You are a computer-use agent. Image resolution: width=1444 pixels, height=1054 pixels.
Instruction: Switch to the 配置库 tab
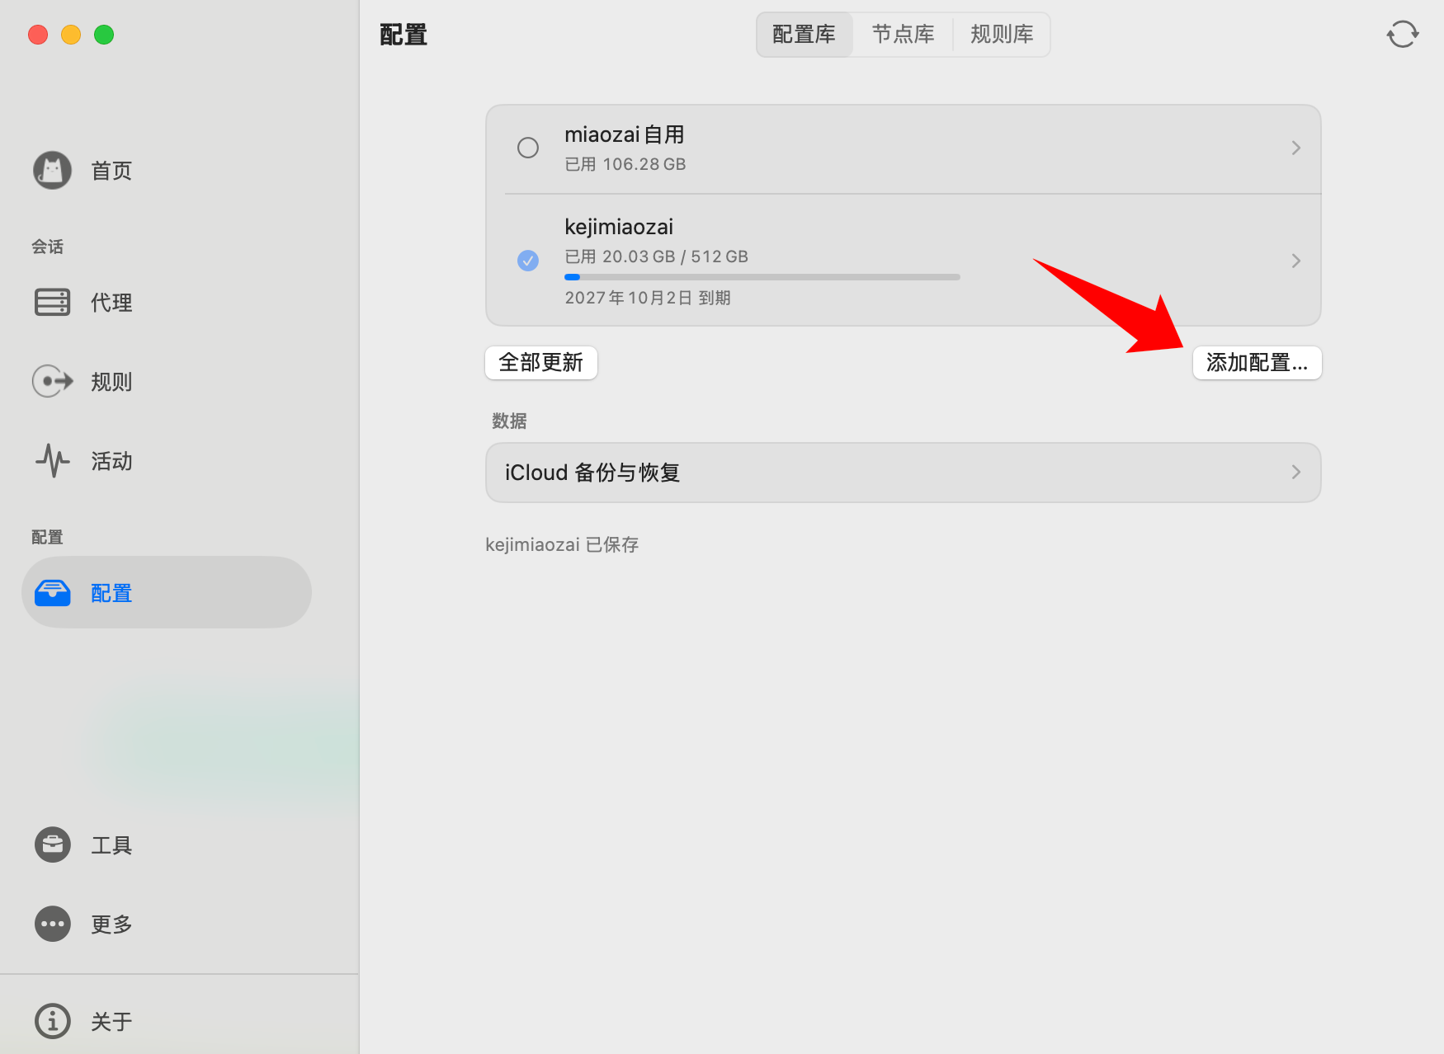point(804,35)
